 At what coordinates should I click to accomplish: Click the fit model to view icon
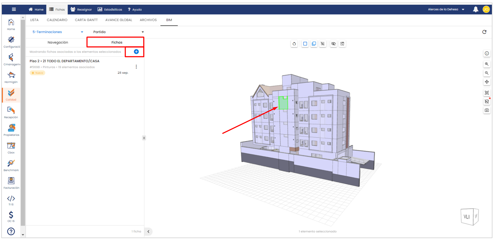(487, 93)
